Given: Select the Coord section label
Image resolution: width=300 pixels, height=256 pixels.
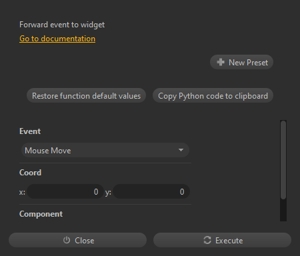Looking at the screenshot, I should 30,173.
